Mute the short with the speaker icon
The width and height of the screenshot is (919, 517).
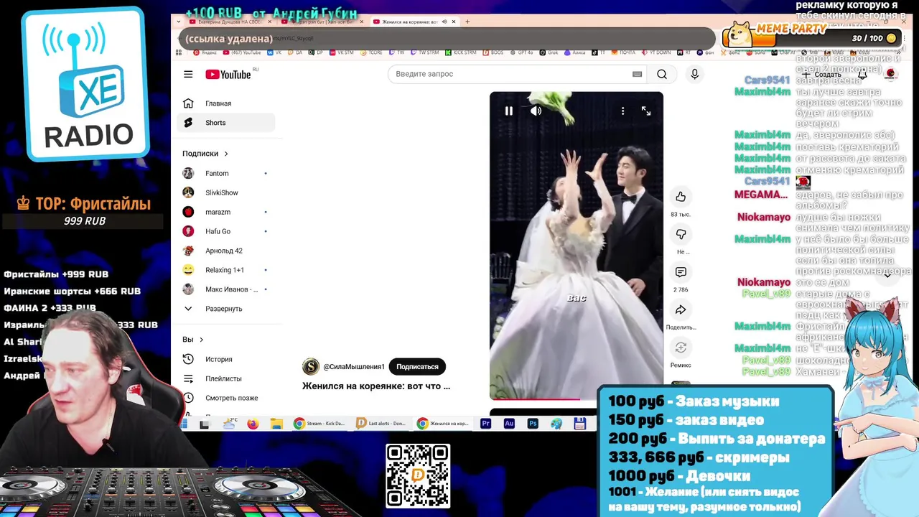point(536,111)
